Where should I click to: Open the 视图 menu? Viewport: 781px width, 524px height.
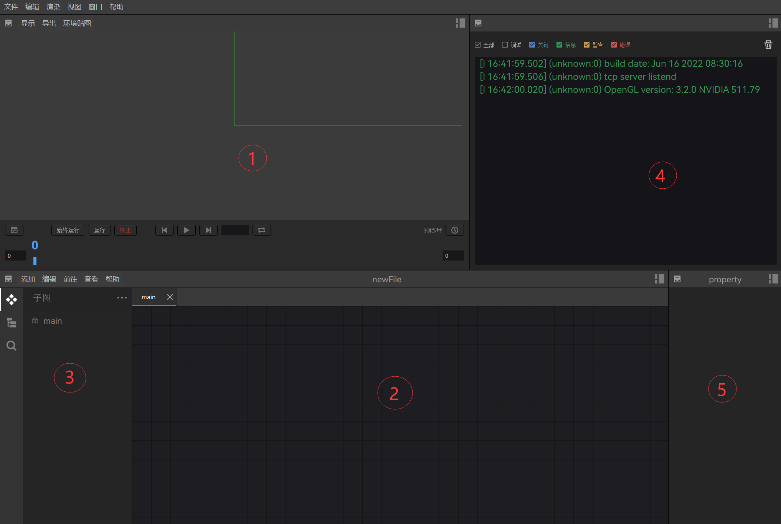(x=74, y=7)
